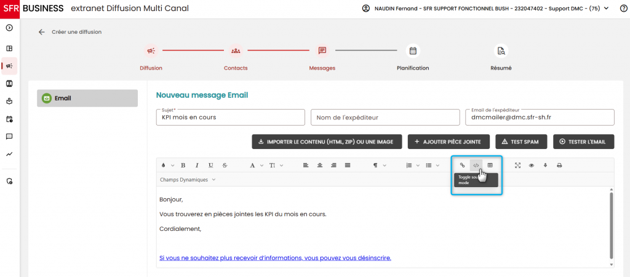The height and width of the screenshot is (277, 630).
Task: Click the download arrow icon in editor toolbar
Action: (545, 165)
